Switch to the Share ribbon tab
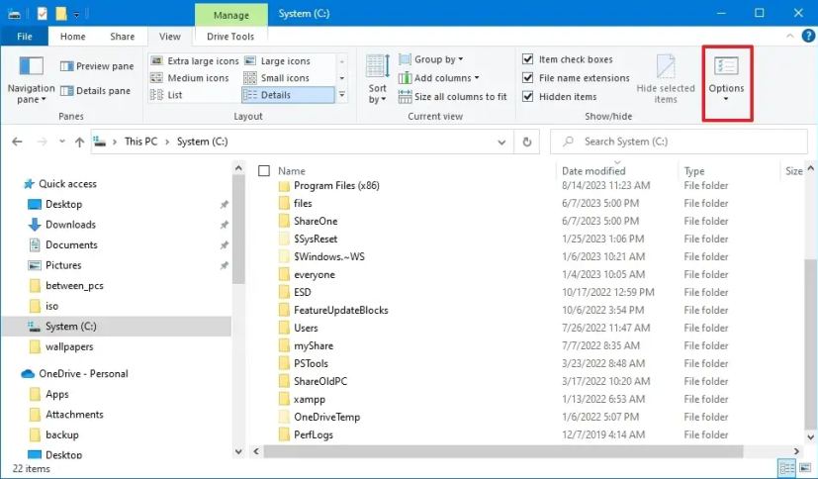818x479 pixels. click(122, 36)
